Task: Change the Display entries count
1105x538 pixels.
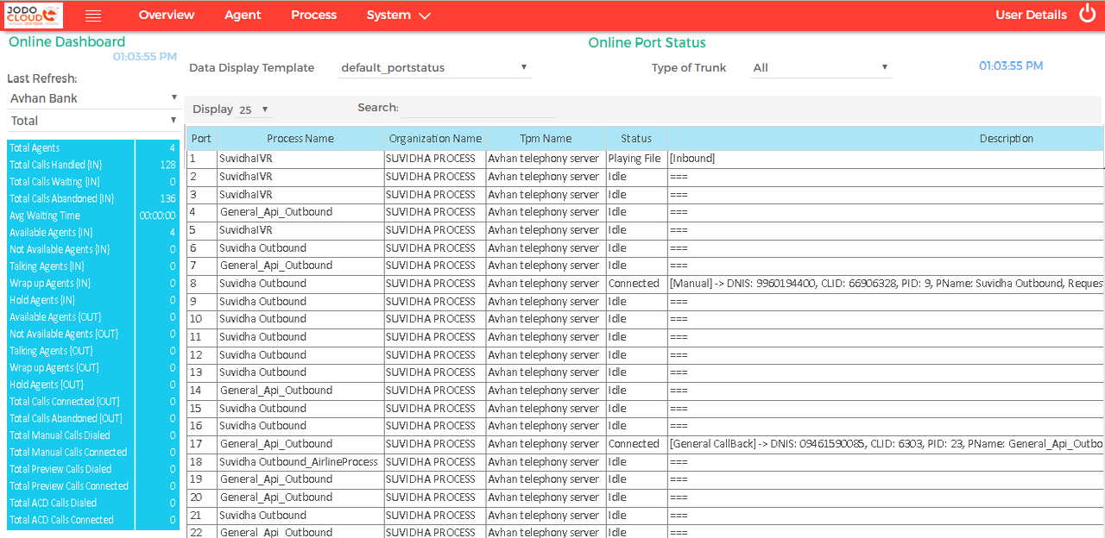Action: point(256,109)
